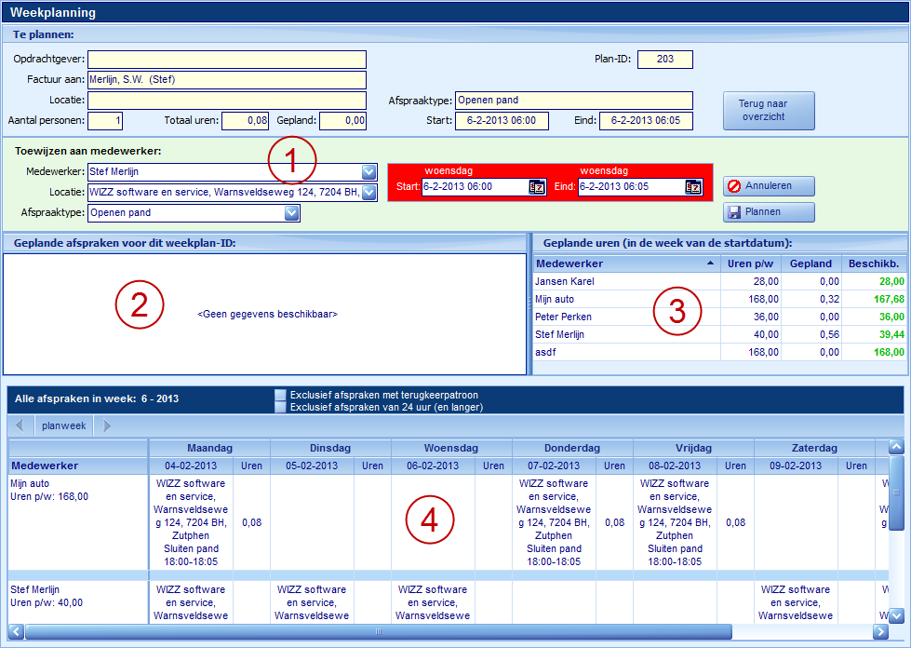Viewport: 911px width, 648px height.
Task: Click the vertical scrollbar thumb
Action: click(896, 493)
